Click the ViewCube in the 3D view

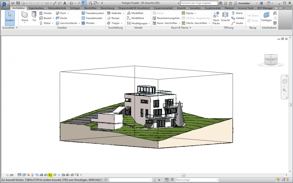pos(271,60)
